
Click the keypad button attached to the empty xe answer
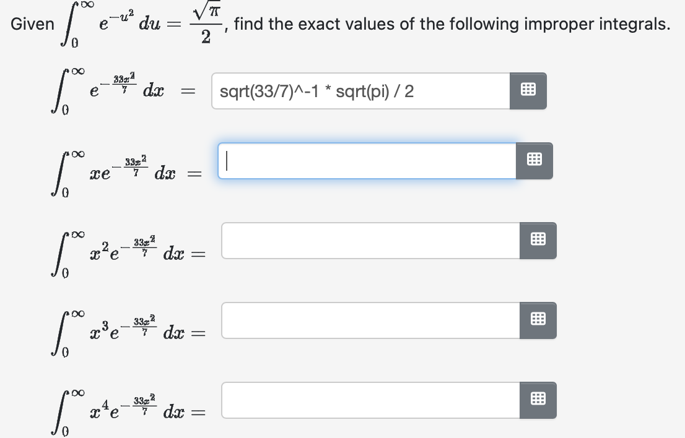tap(536, 161)
